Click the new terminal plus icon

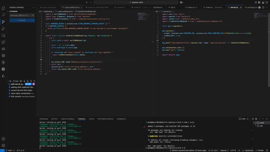point(247,119)
